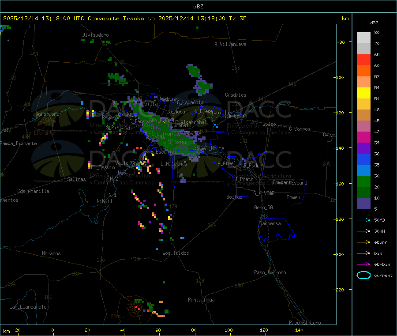
Task: Click the 'Morados' map label
Action: click(51, 253)
